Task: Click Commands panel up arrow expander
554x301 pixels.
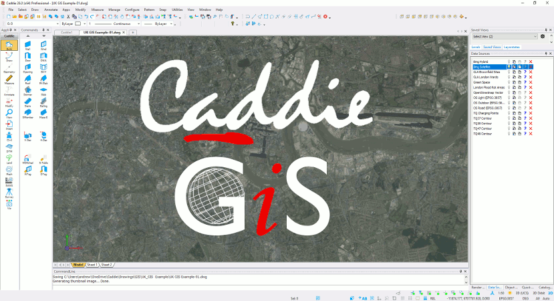Action: coord(28,35)
